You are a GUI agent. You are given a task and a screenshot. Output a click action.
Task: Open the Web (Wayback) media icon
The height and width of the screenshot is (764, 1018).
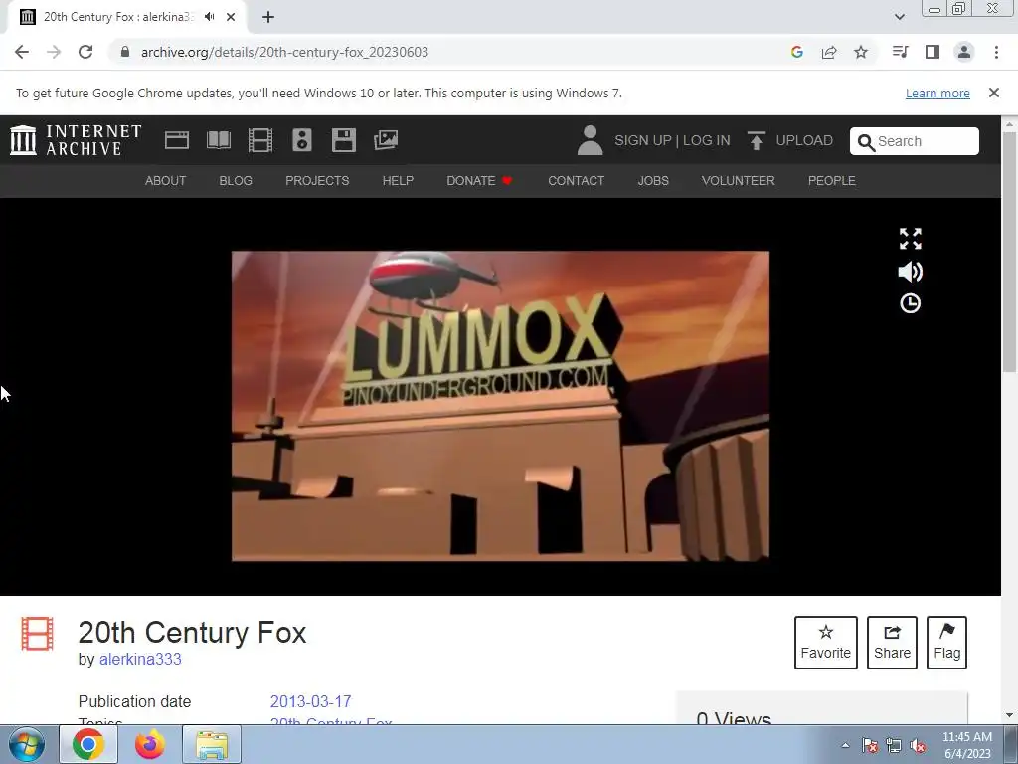pyautogui.click(x=177, y=140)
